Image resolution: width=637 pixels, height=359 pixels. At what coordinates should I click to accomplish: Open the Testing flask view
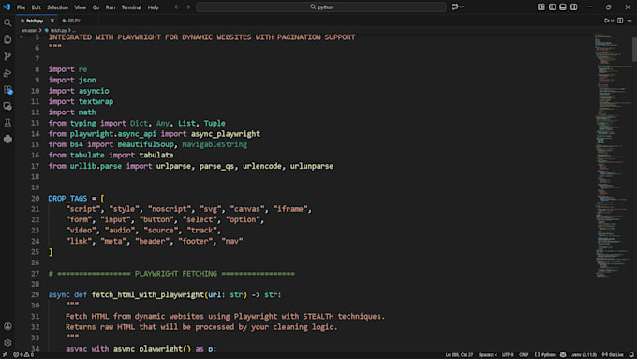(x=7, y=123)
